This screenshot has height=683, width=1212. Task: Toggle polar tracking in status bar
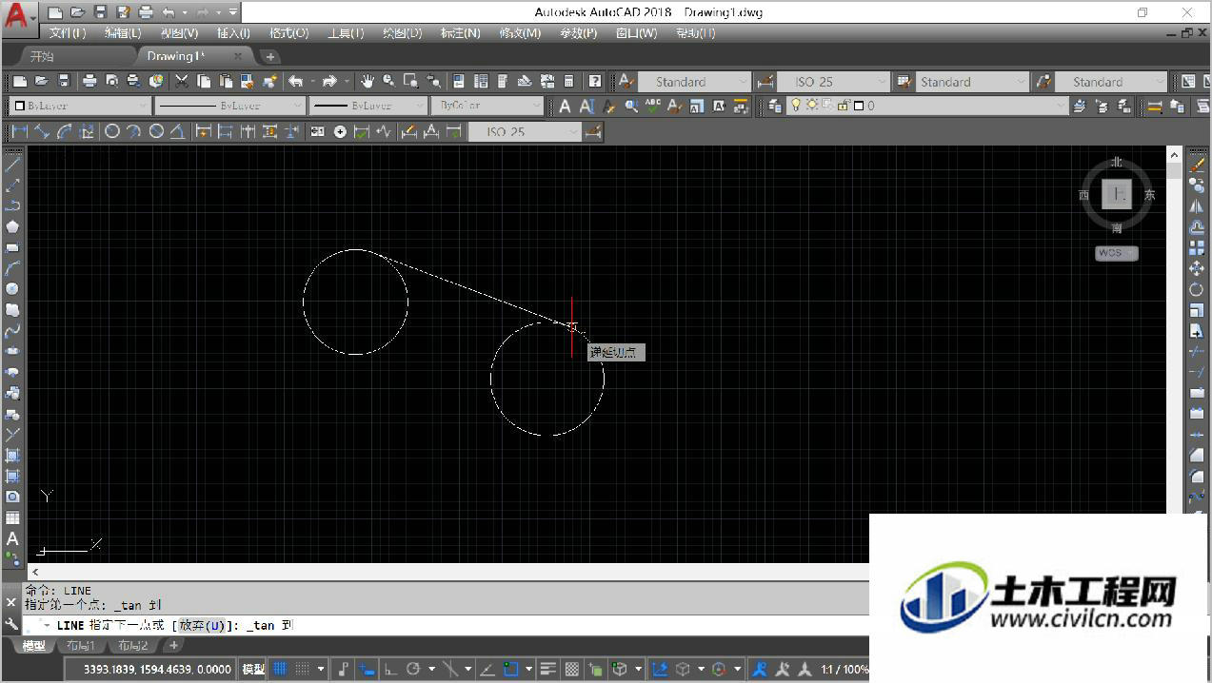[413, 669]
